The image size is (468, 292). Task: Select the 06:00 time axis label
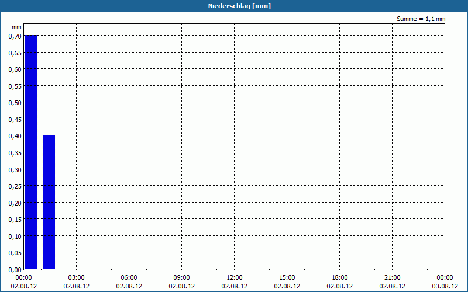pyautogui.click(x=129, y=278)
